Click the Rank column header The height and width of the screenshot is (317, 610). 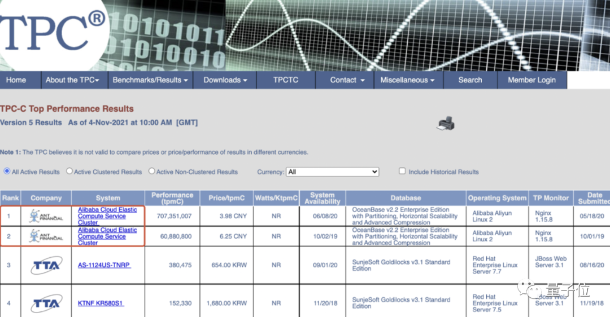(10, 198)
